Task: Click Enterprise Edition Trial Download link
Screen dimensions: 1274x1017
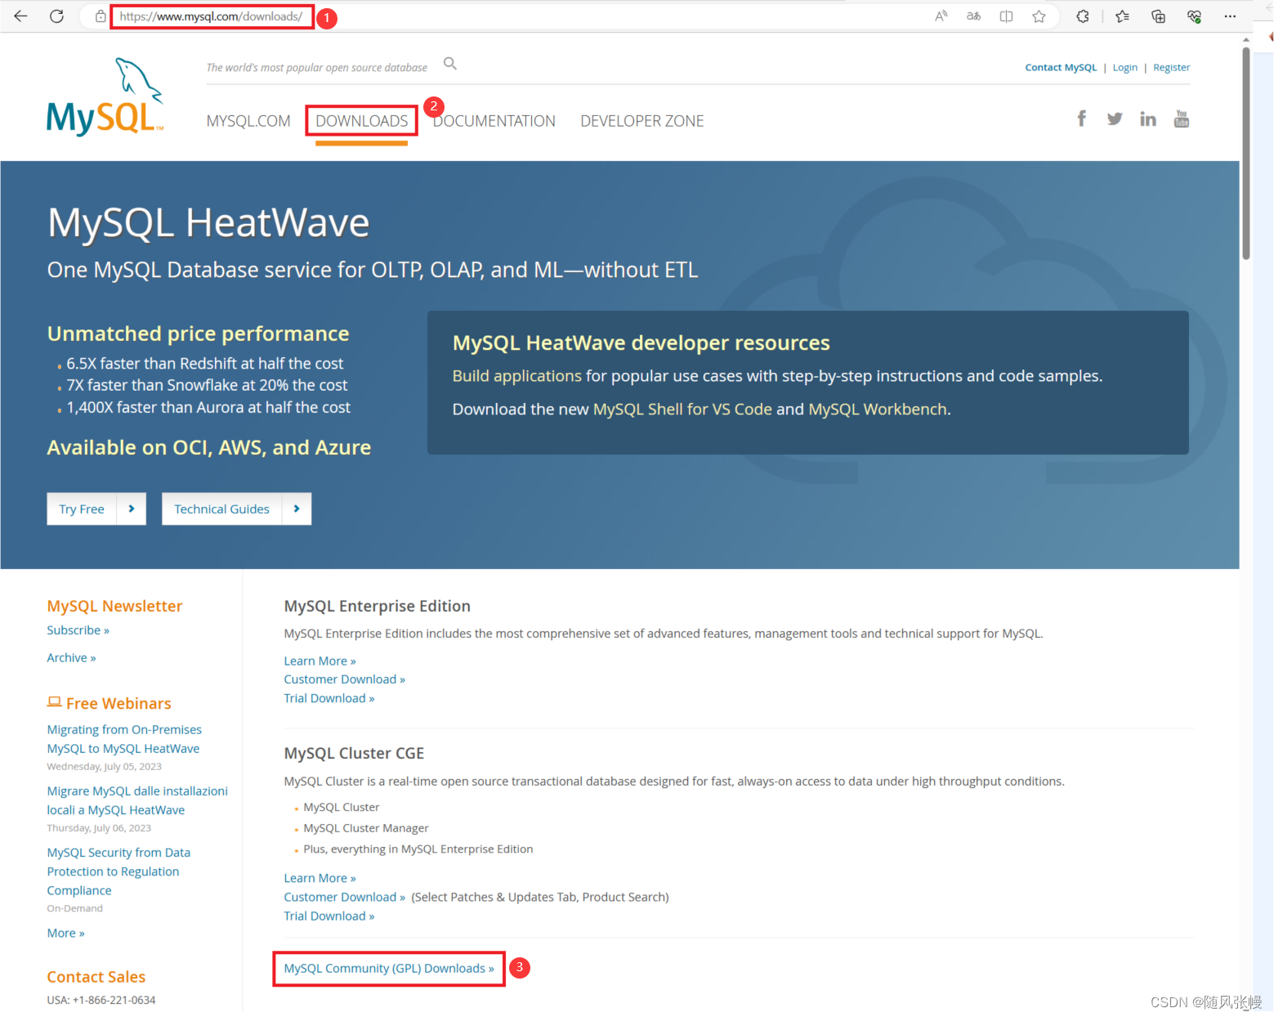Action: [329, 698]
